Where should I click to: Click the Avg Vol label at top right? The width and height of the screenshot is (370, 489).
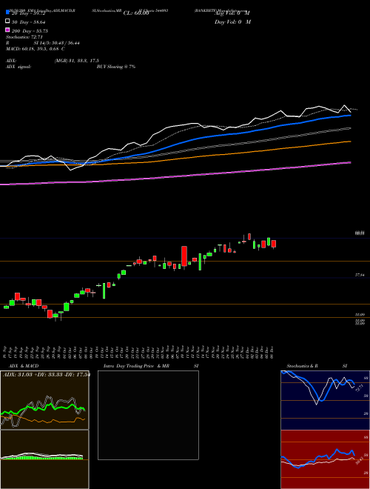232,13
